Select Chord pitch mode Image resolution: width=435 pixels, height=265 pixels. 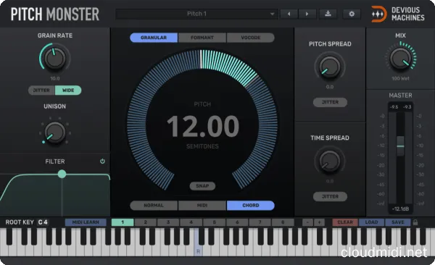tap(251, 206)
